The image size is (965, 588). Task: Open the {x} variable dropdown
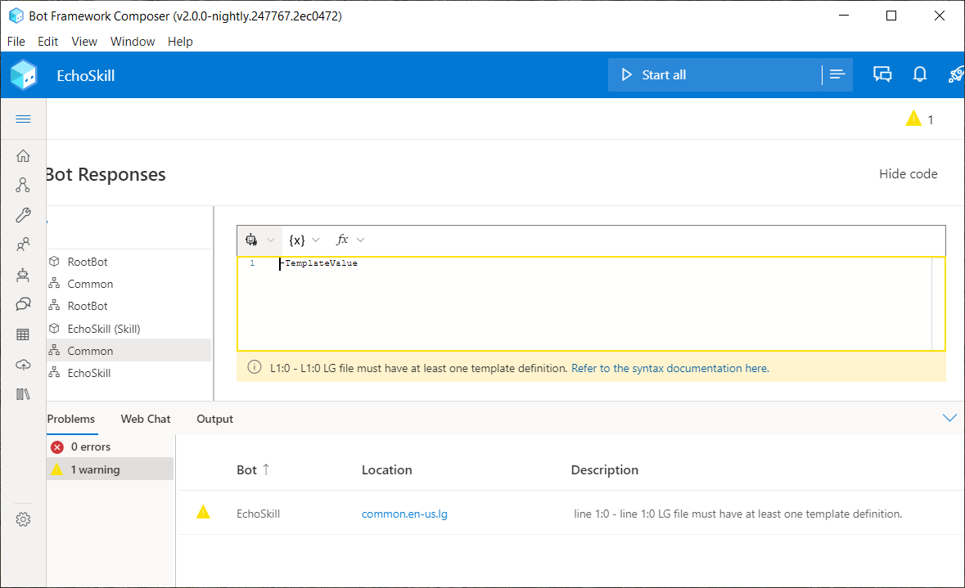[x=303, y=240]
